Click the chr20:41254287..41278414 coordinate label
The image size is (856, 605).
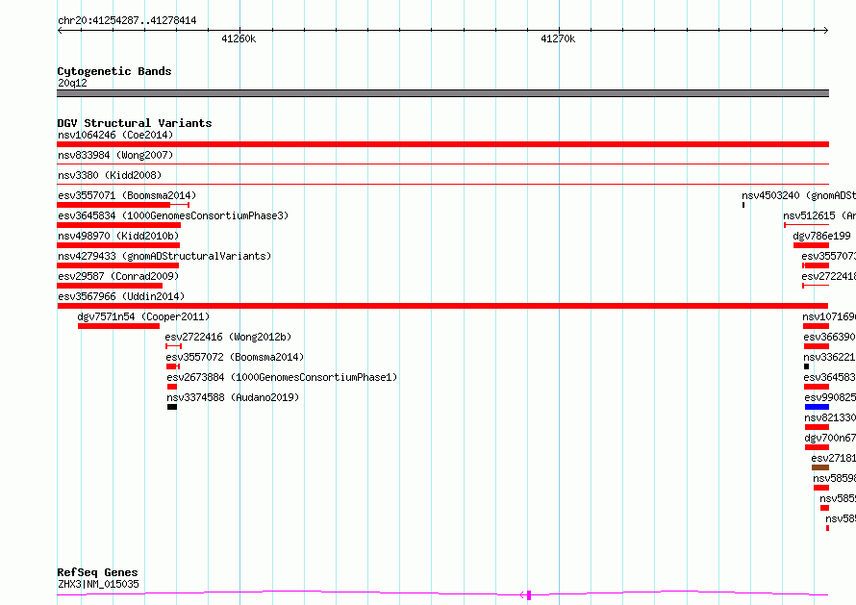[127, 21]
